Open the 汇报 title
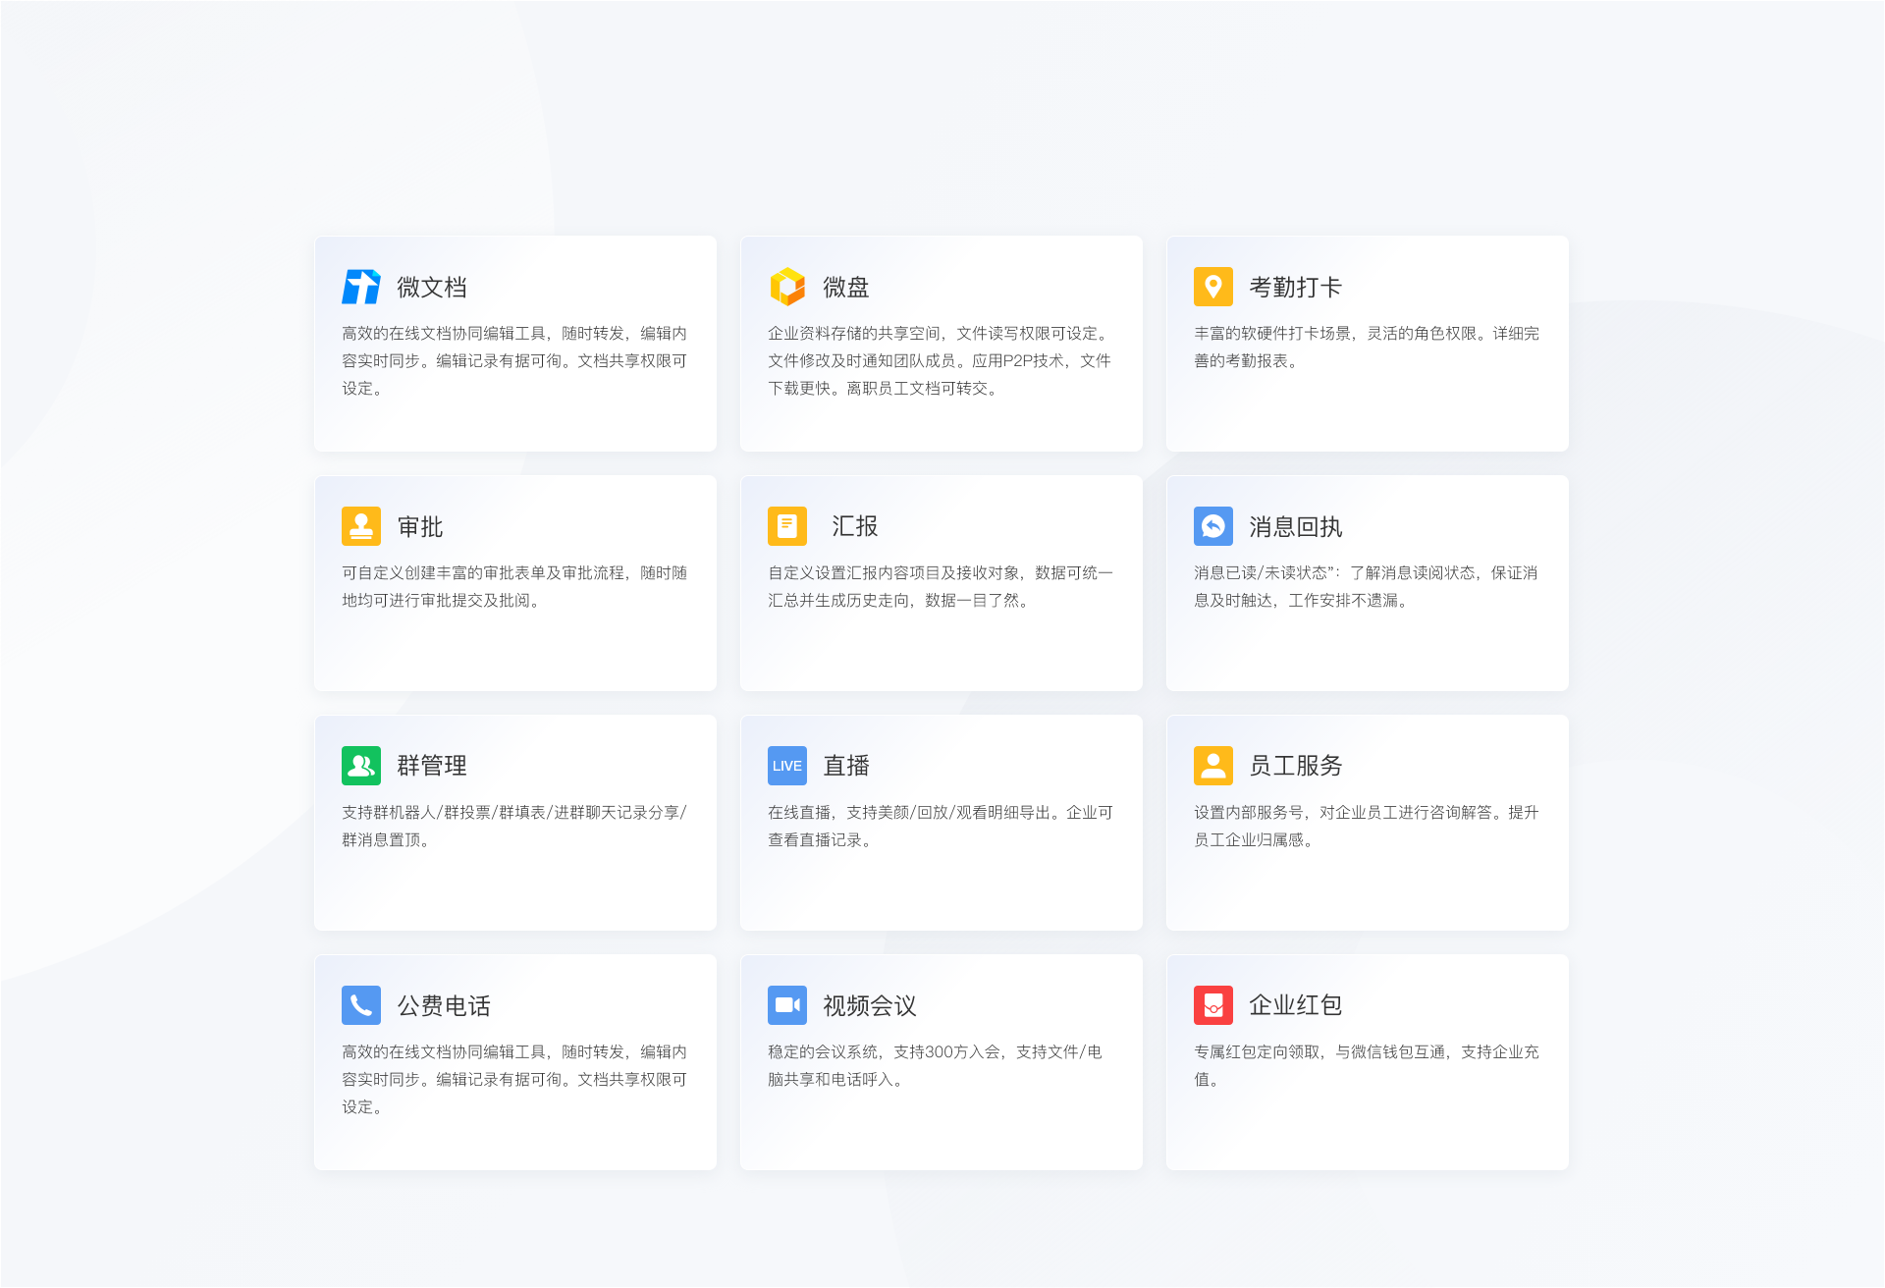The width and height of the screenshot is (1885, 1288). (855, 527)
